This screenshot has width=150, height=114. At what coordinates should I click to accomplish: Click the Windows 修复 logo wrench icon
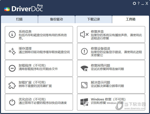(84, 102)
